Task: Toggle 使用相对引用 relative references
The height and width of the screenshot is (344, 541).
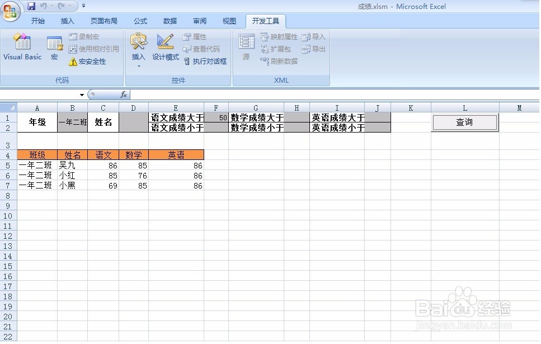Action: pos(94,49)
